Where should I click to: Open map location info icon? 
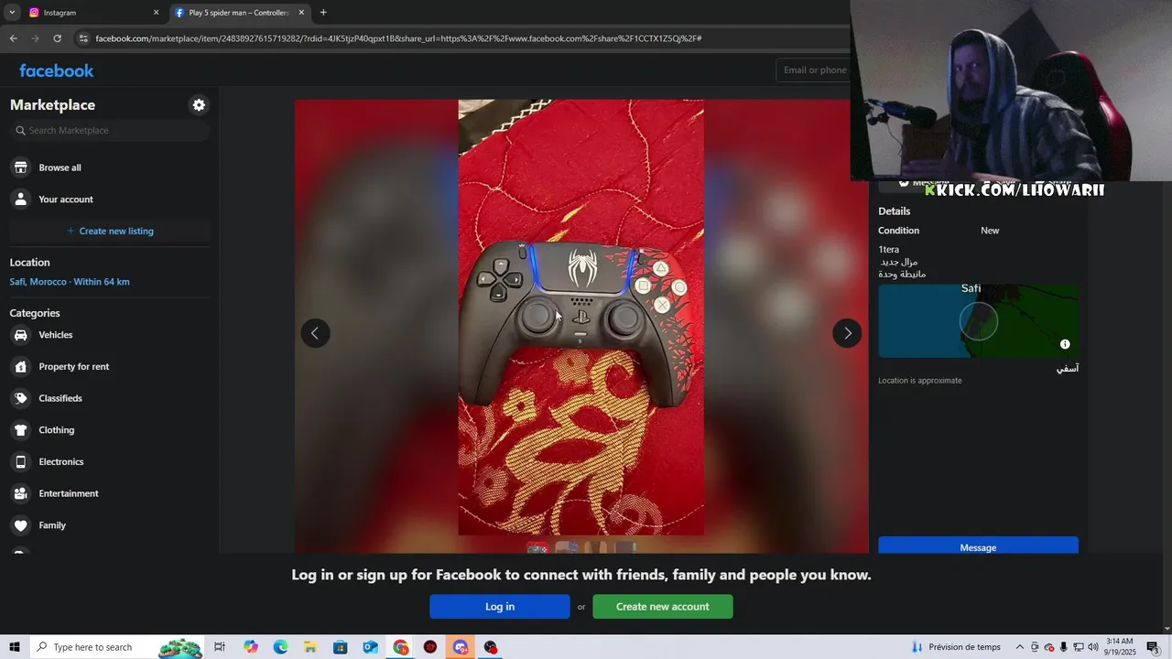pyautogui.click(x=1065, y=344)
